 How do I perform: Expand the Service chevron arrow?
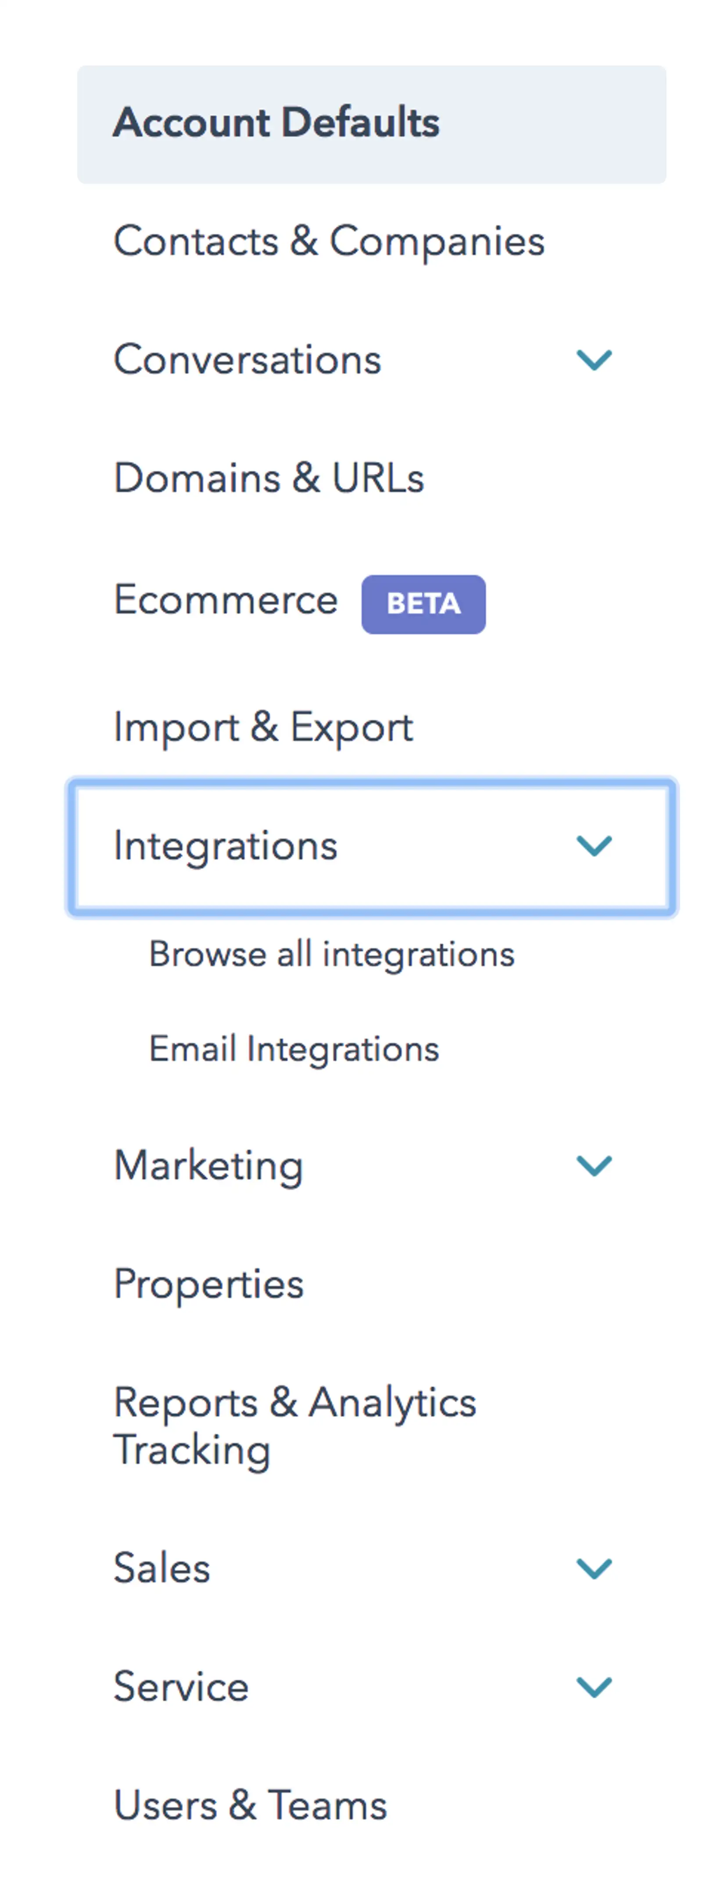(594, 1687)
